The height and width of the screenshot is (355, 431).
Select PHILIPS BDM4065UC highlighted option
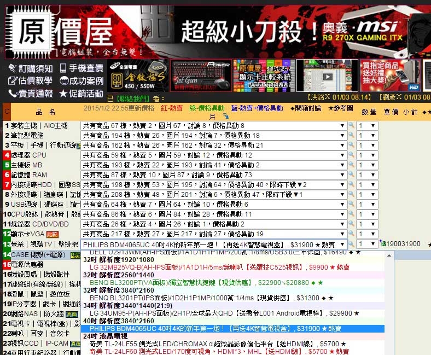(232, 329)
